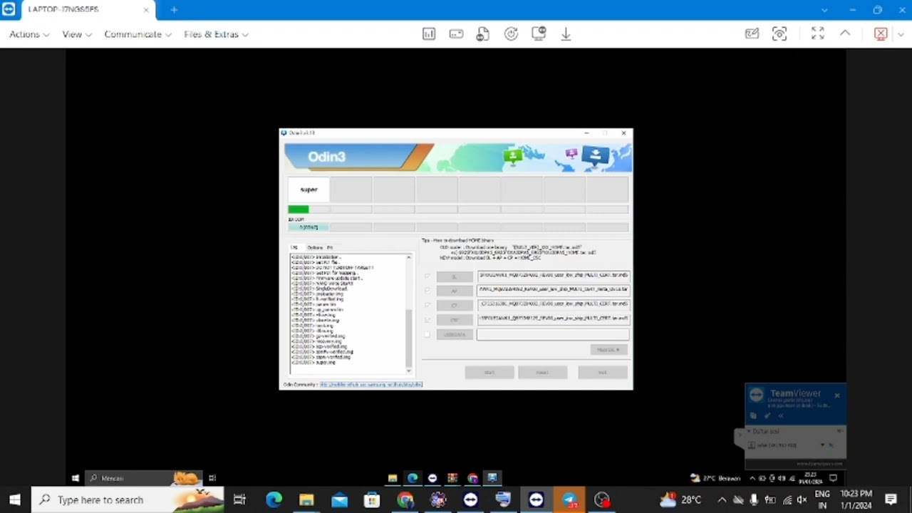Switch to the Log tab in Odin
The image size is (912, 513).
(x=294, y=247)
